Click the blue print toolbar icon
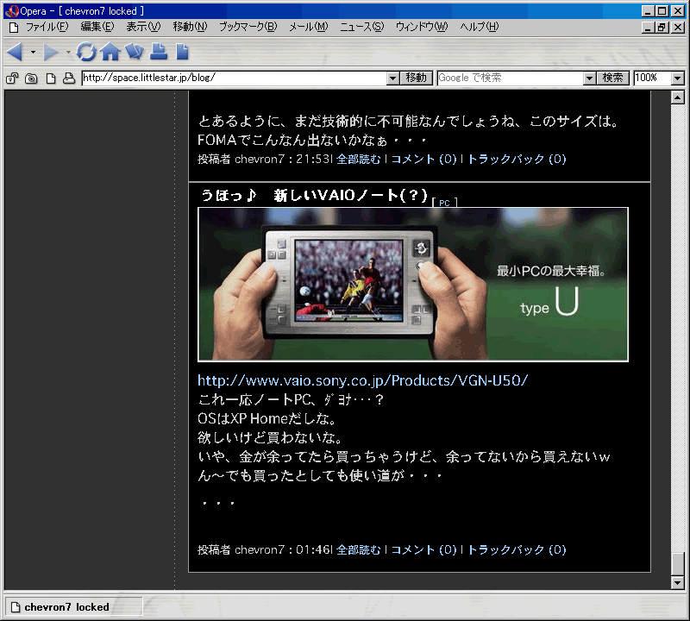 [159, 52]
